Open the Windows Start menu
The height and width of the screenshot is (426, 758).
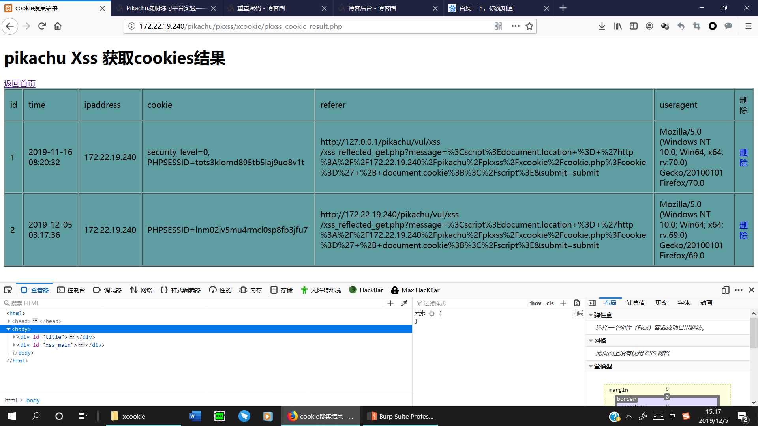click(12, 416)
